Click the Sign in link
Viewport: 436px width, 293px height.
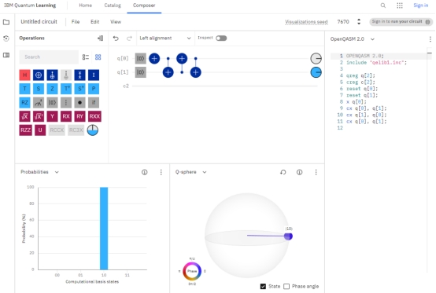[x=421, y=5]
